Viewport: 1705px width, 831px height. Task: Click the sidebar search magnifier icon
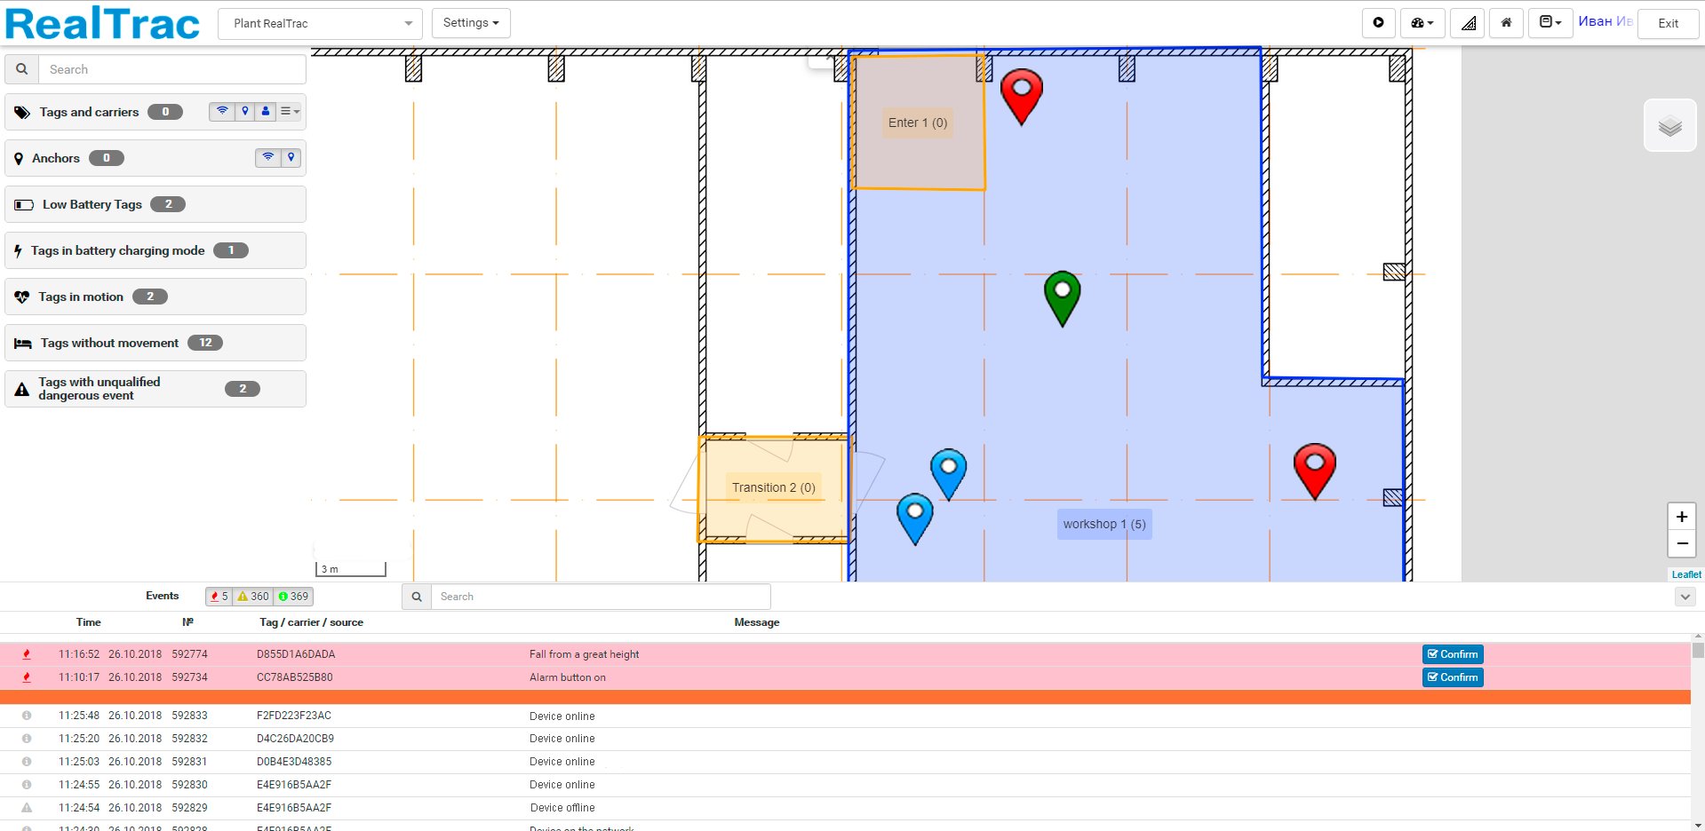21,69
